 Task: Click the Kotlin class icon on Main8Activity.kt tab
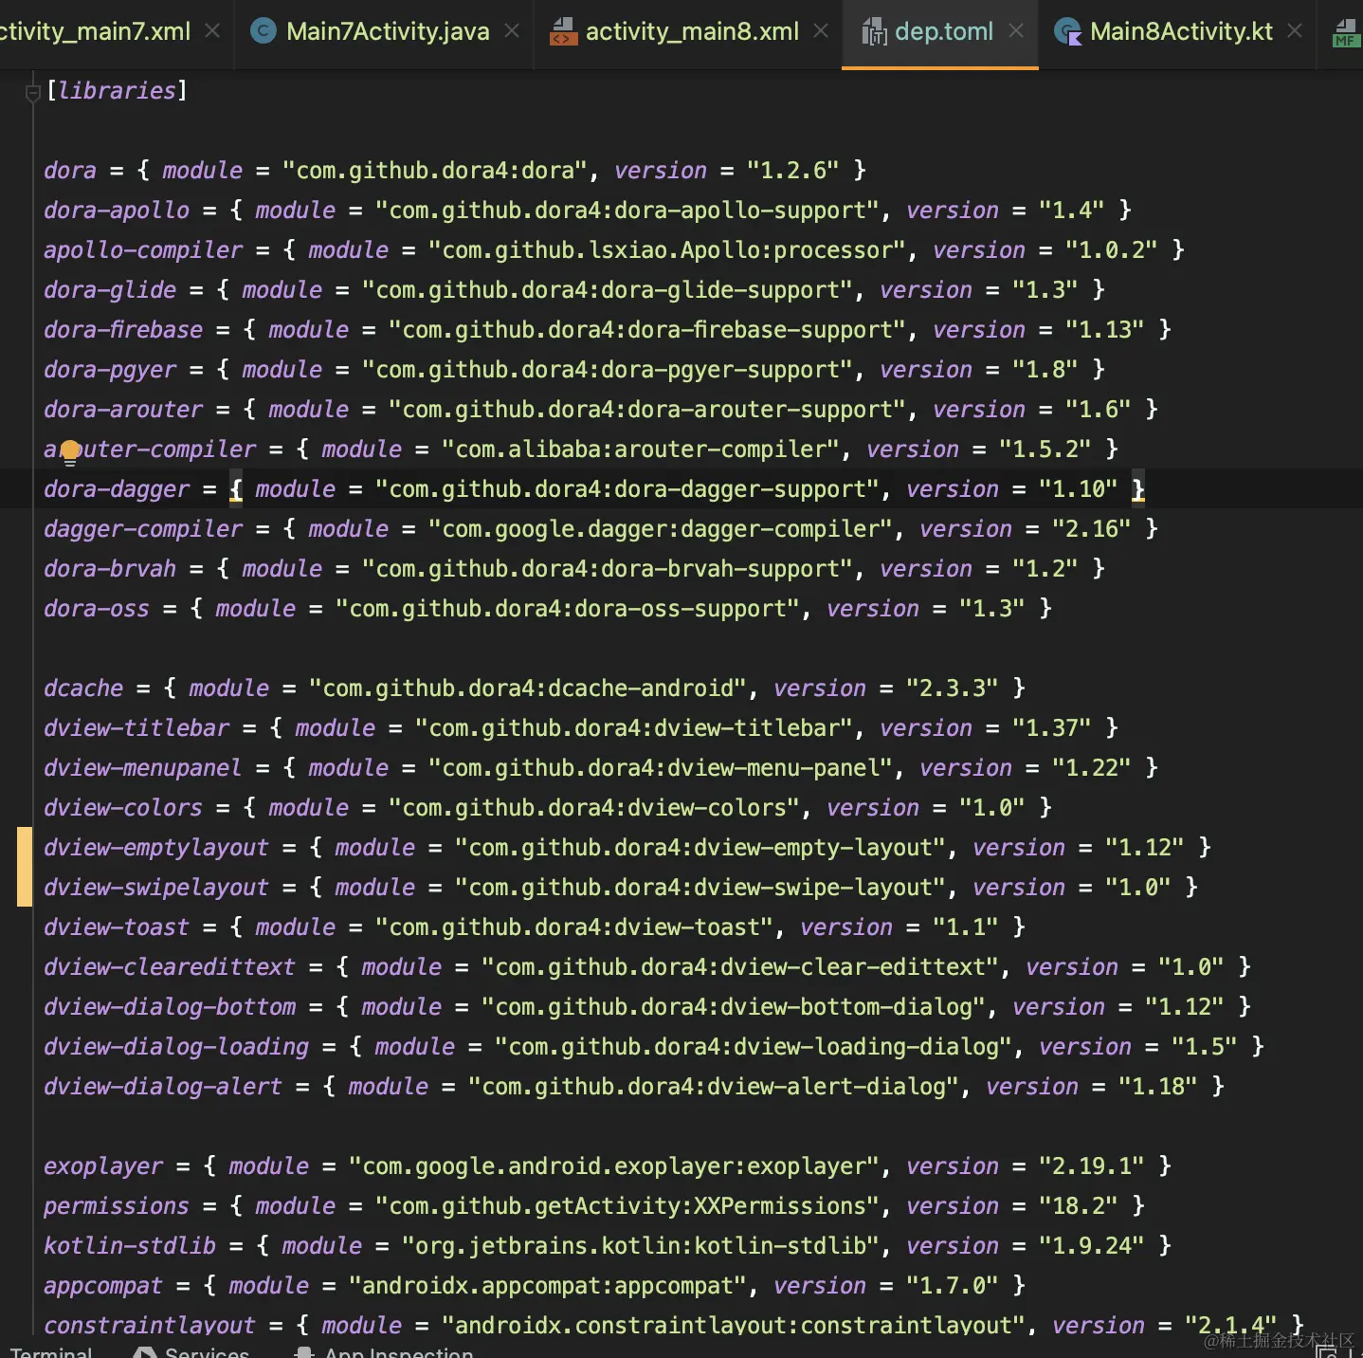click(x=1068, y=32)
